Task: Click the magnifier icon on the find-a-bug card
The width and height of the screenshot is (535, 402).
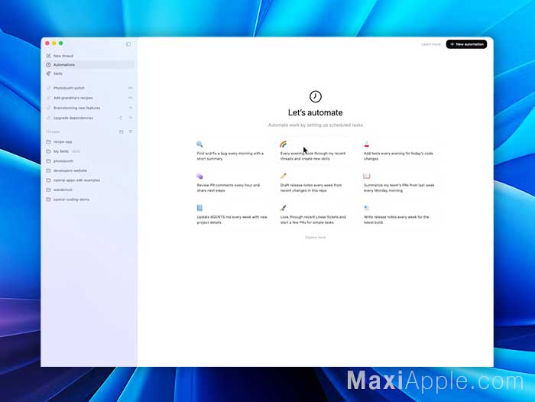Action: [x=199, y=144]
